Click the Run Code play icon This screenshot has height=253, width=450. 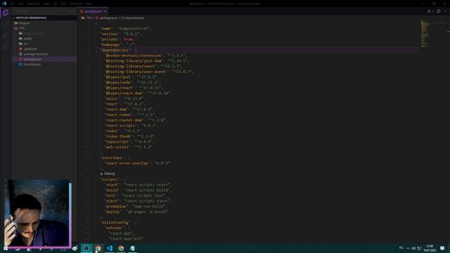click(x=429, y=11)
